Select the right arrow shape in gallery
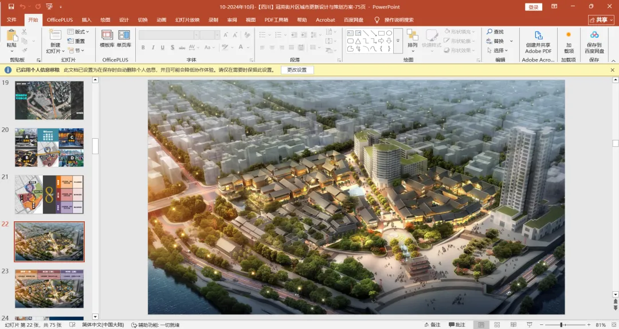Viewport: 619px width, 329px height. pyautogui.click(x=381, y=41)
